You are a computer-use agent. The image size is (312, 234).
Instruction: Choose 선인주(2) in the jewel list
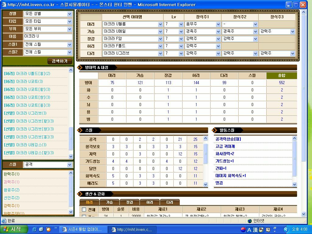pyautogui.click(x=12, y=198)
